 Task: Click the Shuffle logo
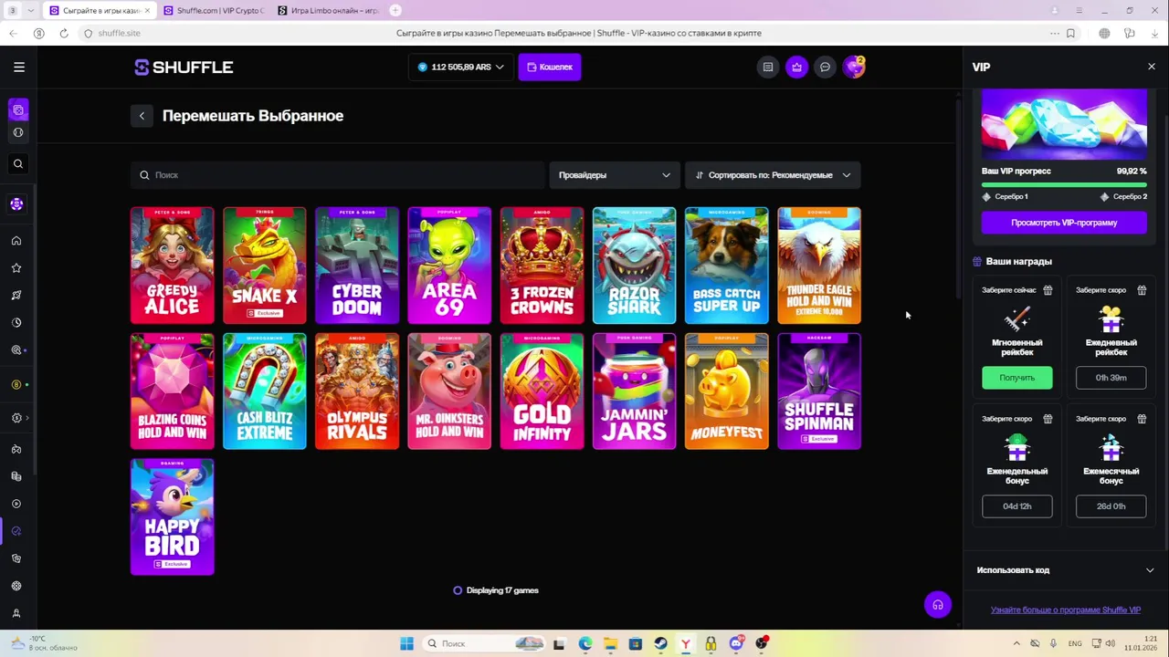(184, 67)
